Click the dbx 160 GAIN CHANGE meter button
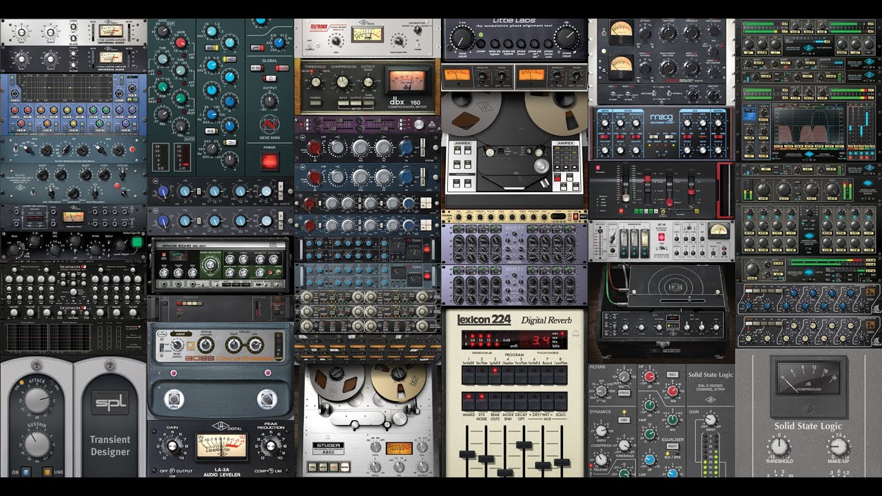 pyautogui.click(x=369, y=103)
